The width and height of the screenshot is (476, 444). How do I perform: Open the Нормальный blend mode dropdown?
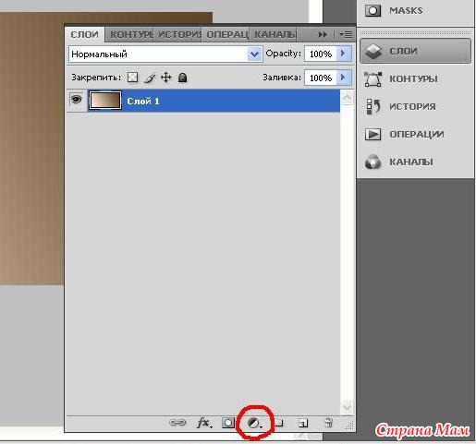coord(165,54)
